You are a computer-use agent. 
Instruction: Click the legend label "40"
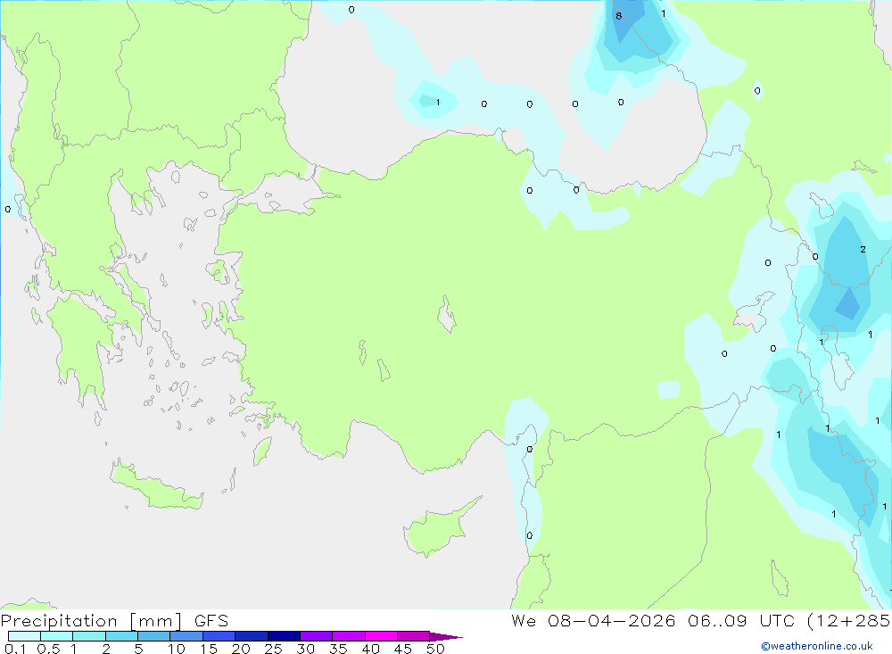pyautogui.click(x=371, y=649)
